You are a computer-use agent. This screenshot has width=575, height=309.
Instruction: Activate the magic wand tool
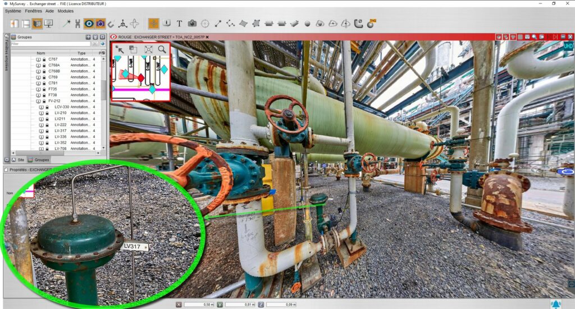(x=66, y=24)
